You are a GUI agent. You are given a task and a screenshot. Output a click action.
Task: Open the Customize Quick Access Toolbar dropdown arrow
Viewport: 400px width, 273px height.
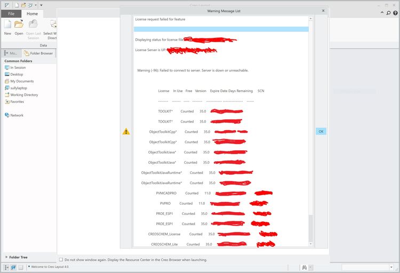tap(41, 5)
